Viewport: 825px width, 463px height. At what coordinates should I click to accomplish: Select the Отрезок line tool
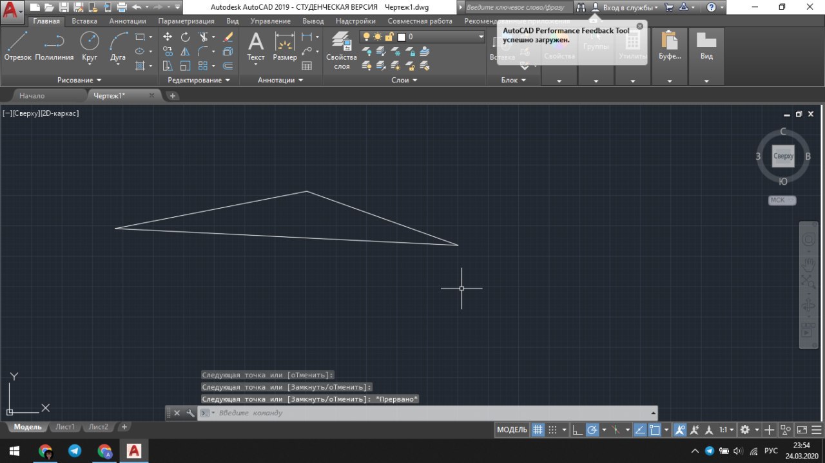coord(17,46)
